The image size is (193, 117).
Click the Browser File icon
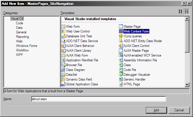[63, 65]
